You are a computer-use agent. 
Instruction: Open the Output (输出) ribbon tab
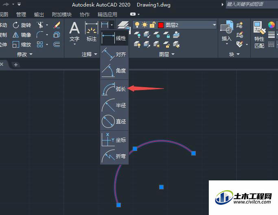point(39,14)
